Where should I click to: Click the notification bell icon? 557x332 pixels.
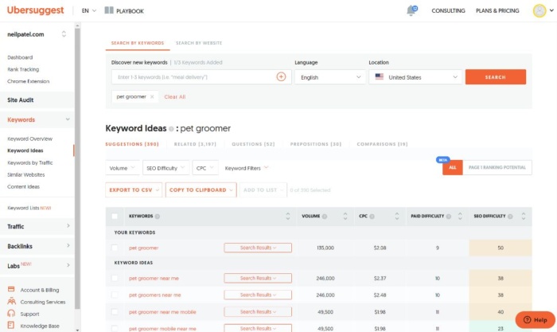click(x=411, y=10)
